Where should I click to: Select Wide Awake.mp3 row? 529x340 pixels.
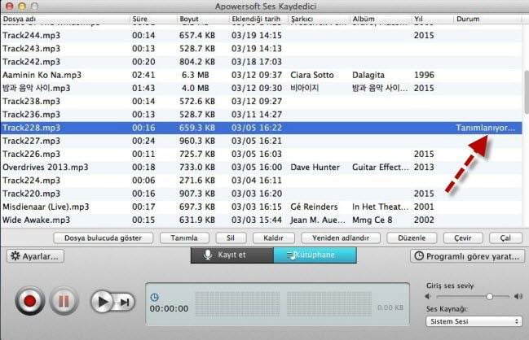pyautogui.click(x=262, y=220)
